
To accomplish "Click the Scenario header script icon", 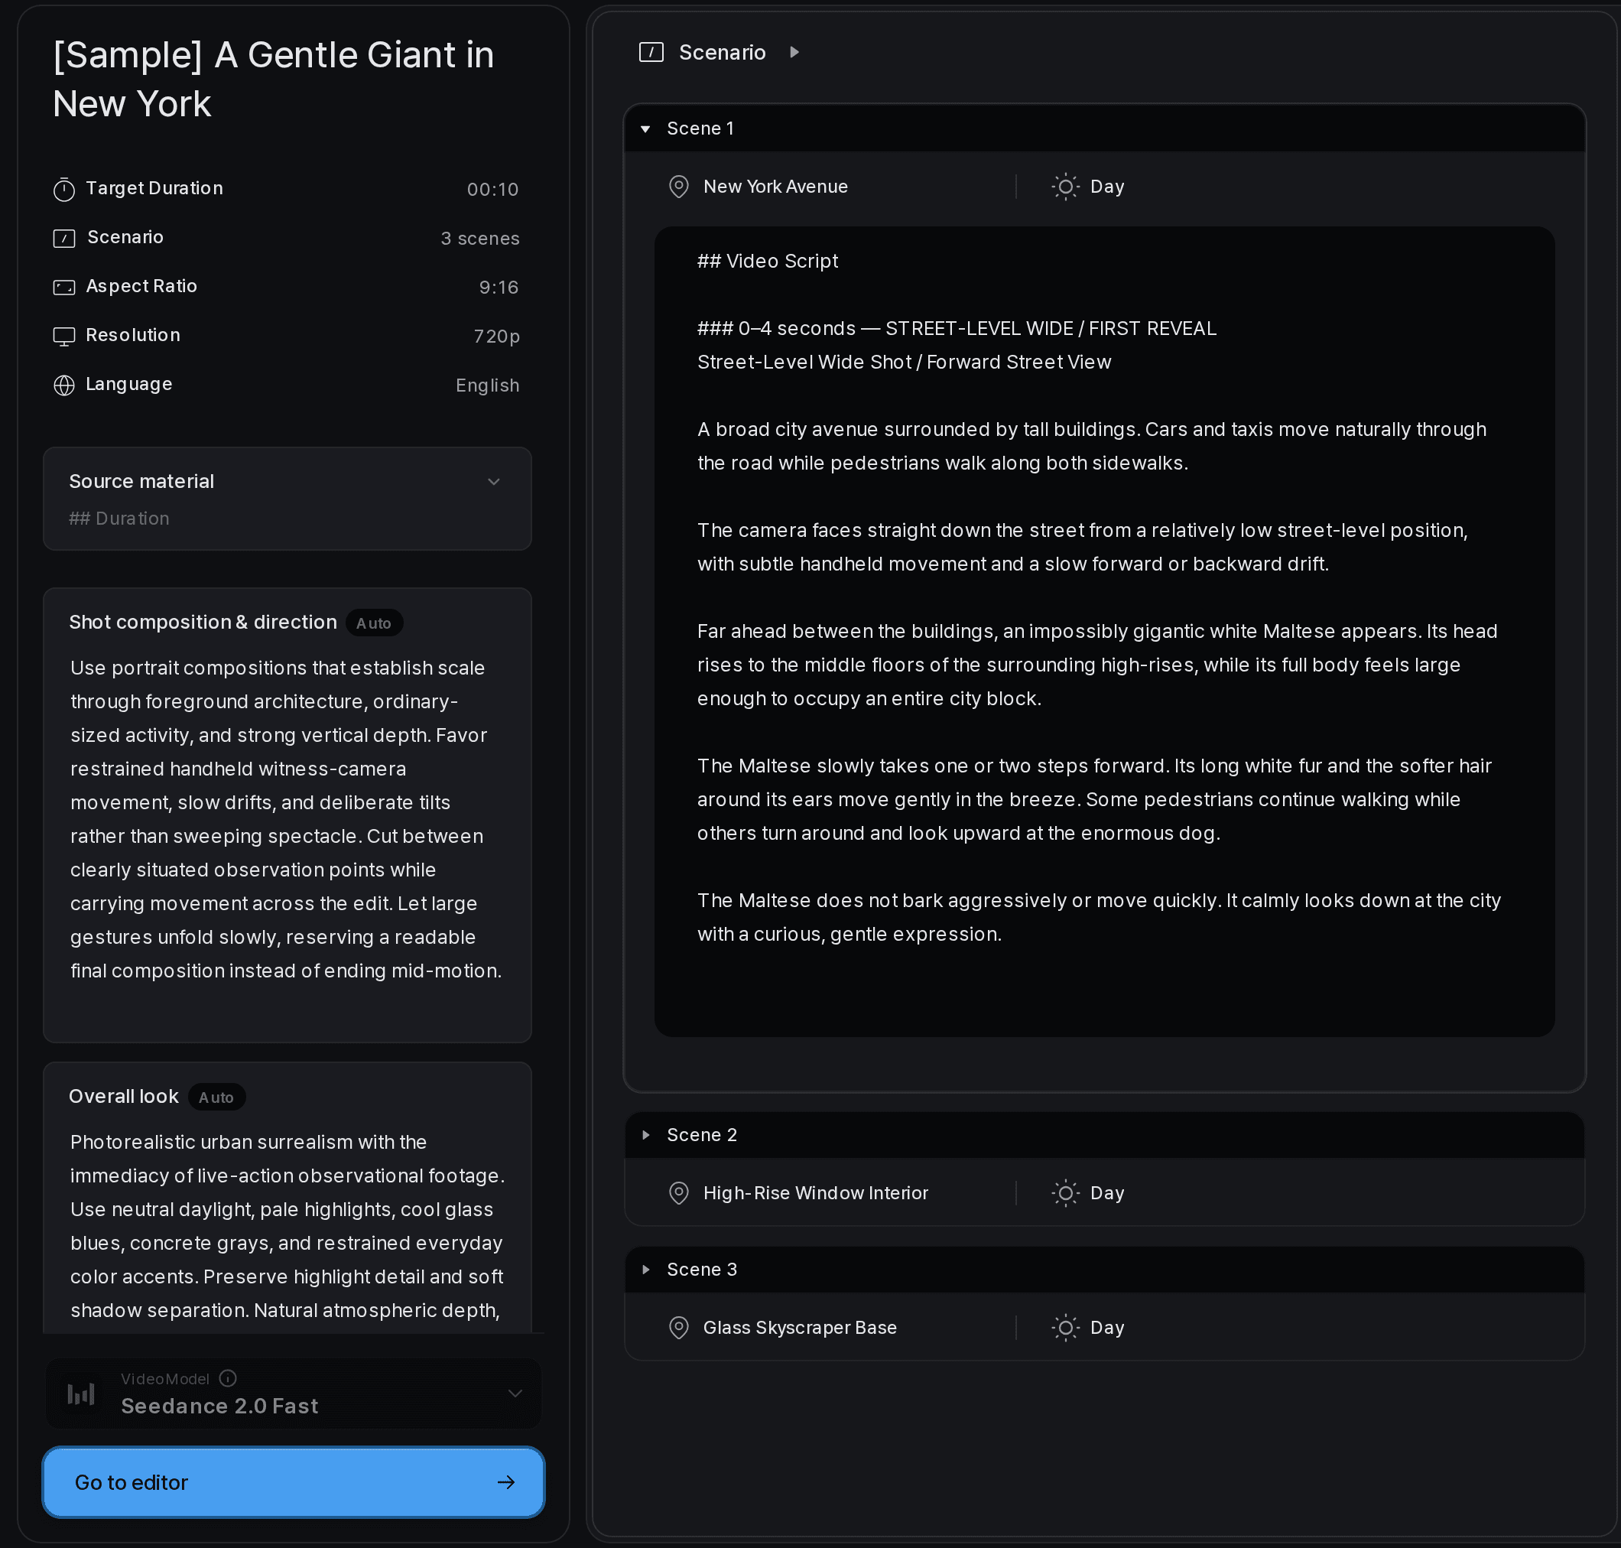I will (x=651, y=53).
